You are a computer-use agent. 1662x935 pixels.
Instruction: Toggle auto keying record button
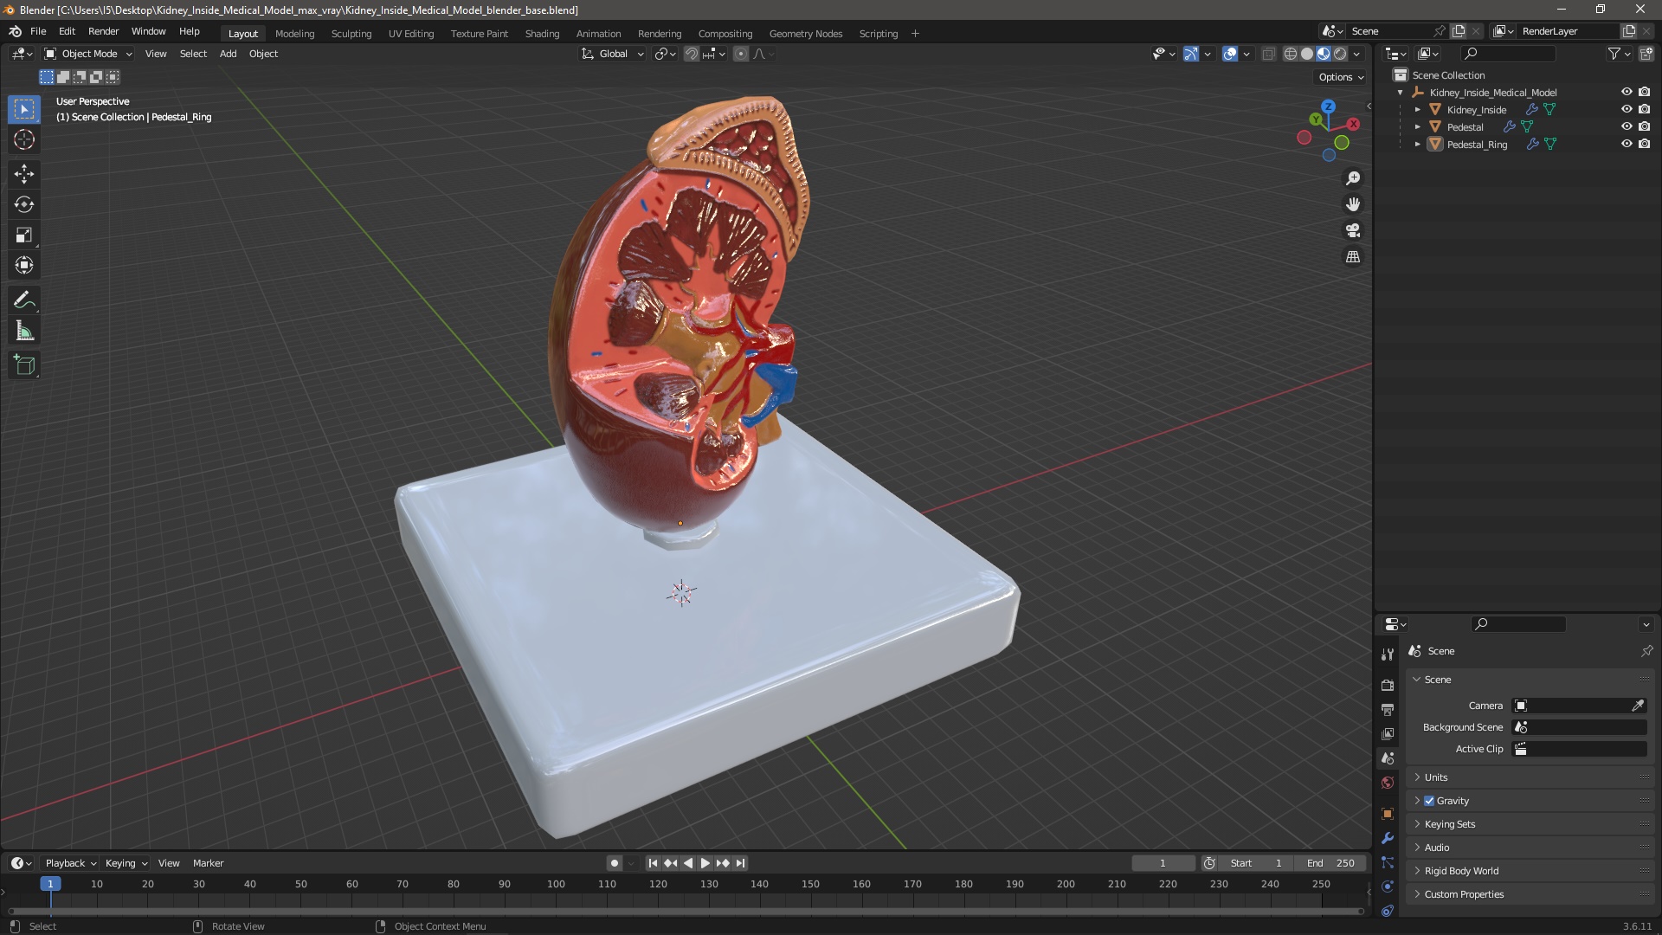(x=614, y=863)
